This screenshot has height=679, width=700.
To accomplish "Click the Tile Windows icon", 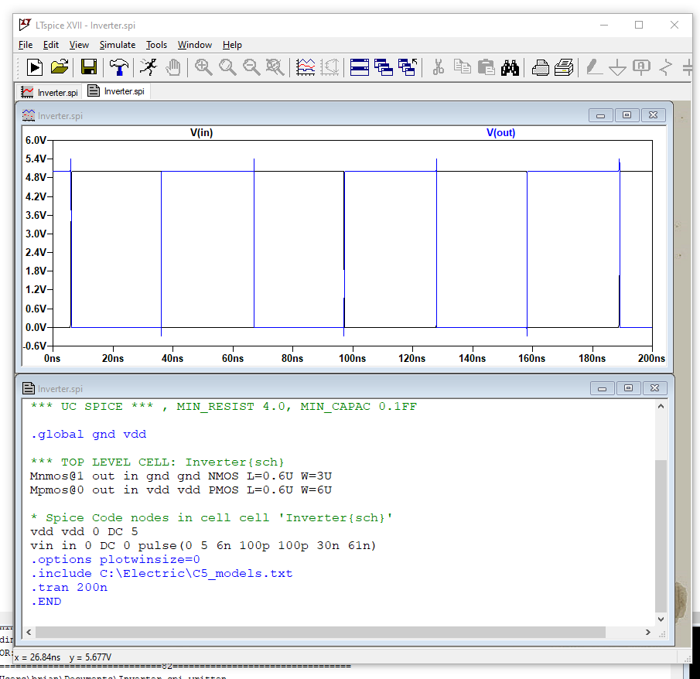I will 360,67.
